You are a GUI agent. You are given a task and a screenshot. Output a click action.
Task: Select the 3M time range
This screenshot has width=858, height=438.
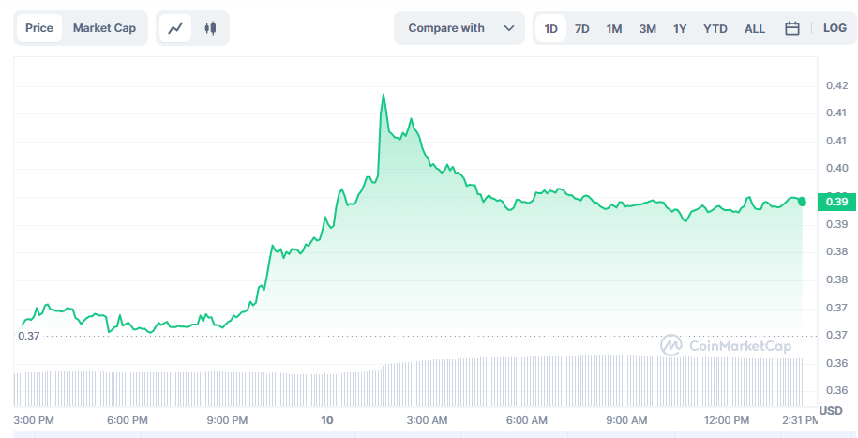coord(647,28)
